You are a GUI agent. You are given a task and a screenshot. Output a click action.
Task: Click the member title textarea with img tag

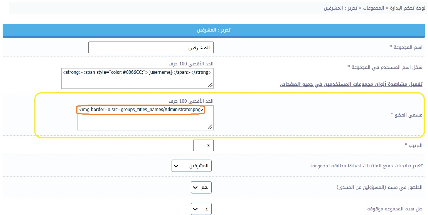145,118
